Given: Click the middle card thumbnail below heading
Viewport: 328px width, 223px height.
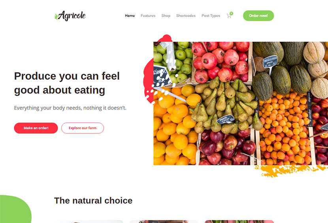Looking at the screenshot, I should pos(164,221).
